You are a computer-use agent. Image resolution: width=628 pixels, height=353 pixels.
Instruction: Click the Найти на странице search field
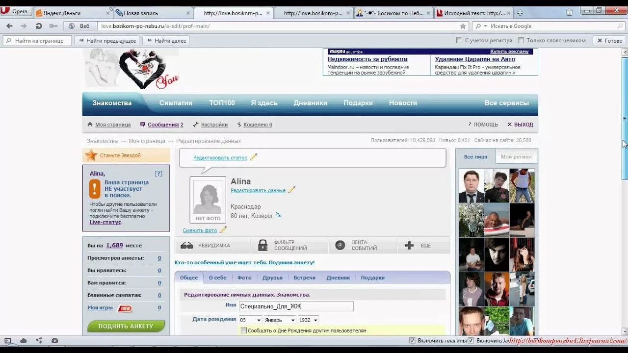point(37,41)
